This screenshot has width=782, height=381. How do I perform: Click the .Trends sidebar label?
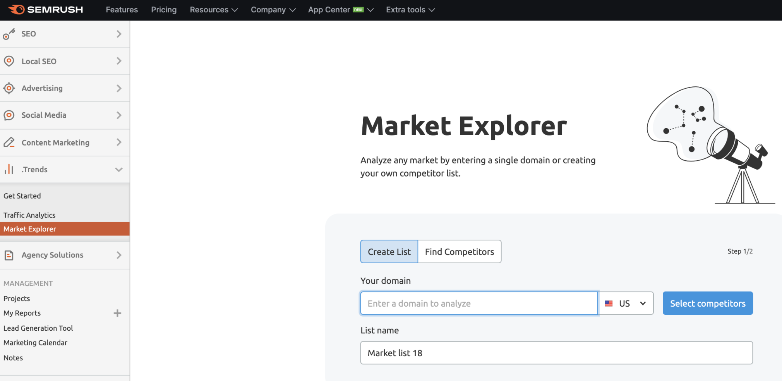(x=34, y=170)
